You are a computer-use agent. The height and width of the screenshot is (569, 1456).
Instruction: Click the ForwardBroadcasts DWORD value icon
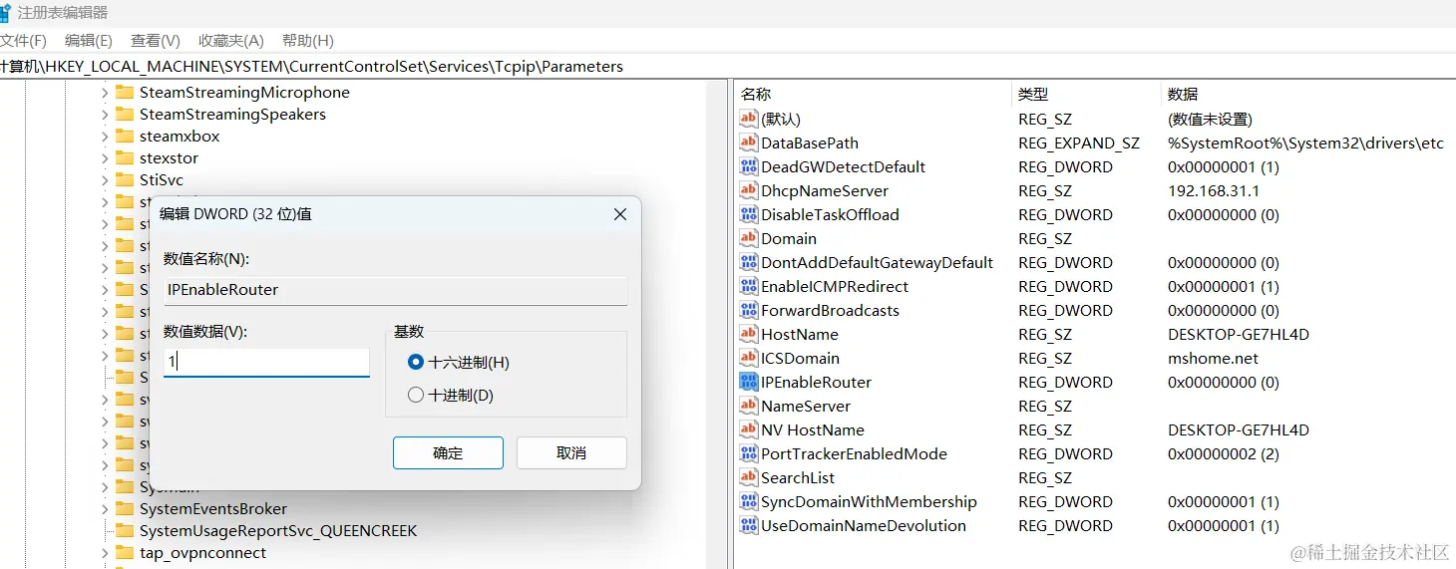point(748,310)
